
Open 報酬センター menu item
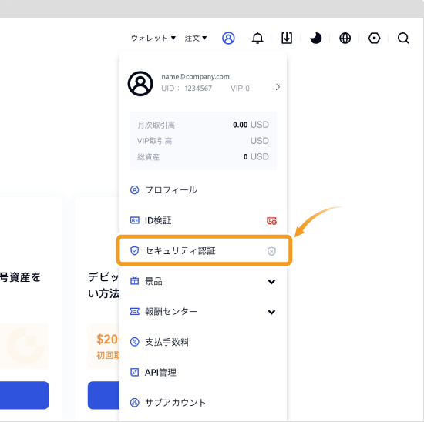point(203,312)
